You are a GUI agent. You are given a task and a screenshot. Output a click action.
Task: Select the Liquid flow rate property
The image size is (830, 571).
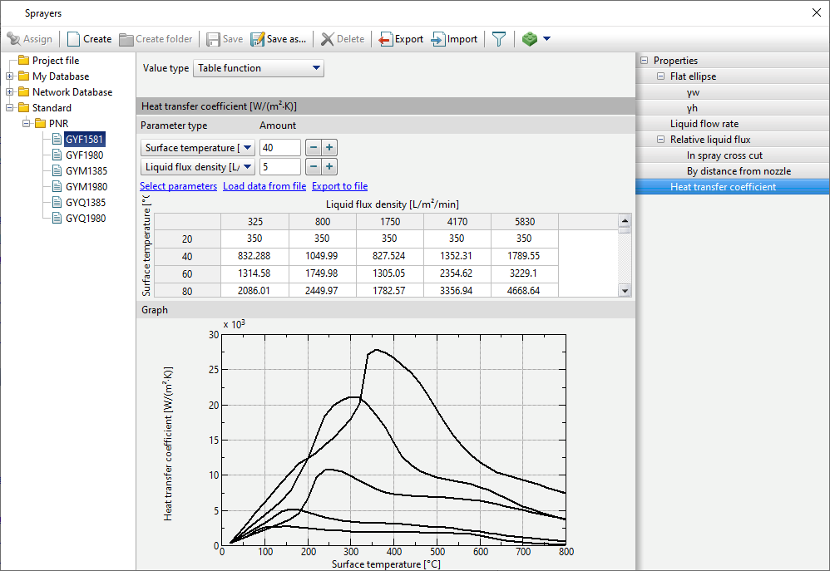point(704,124)
